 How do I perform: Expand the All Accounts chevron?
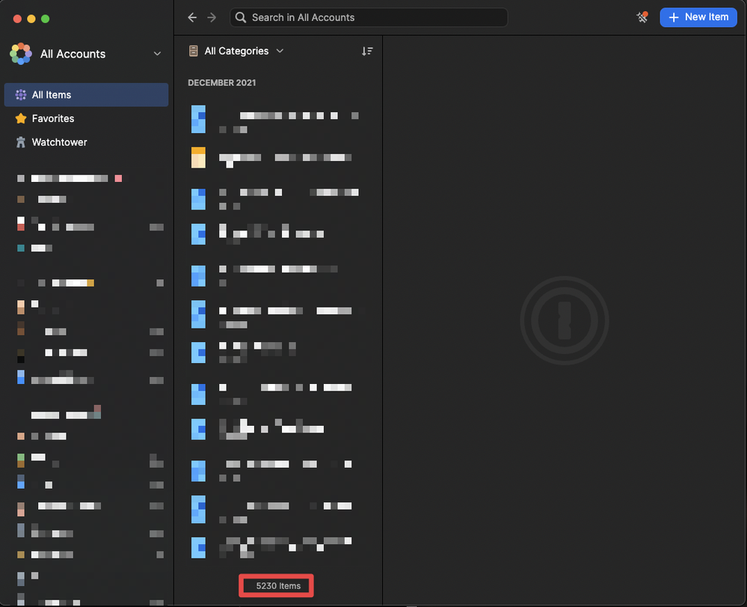coord(157,54)
